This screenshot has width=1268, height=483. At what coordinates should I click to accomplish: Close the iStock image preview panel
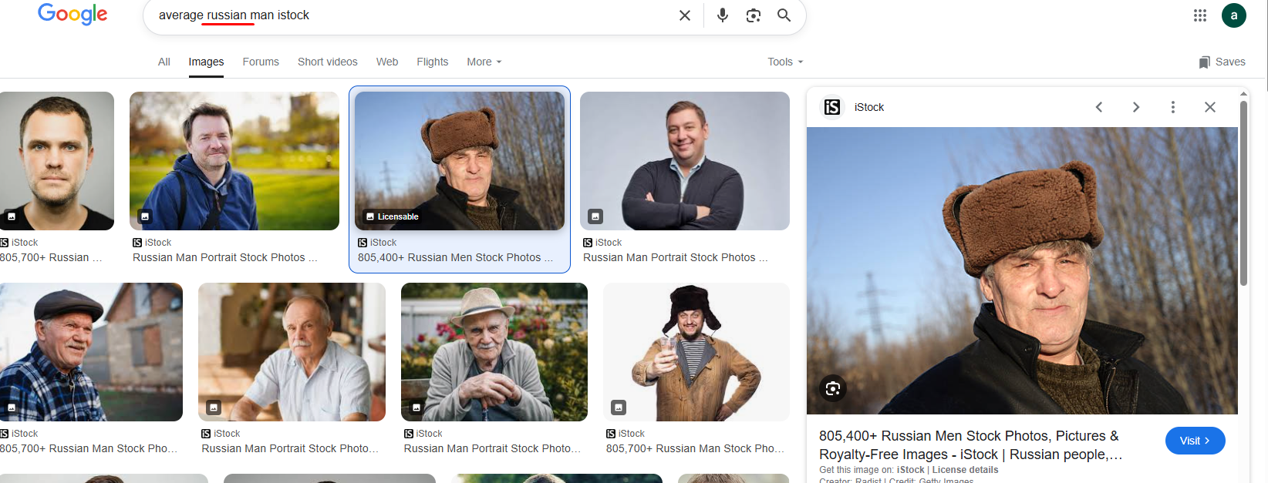point(1209,107)
